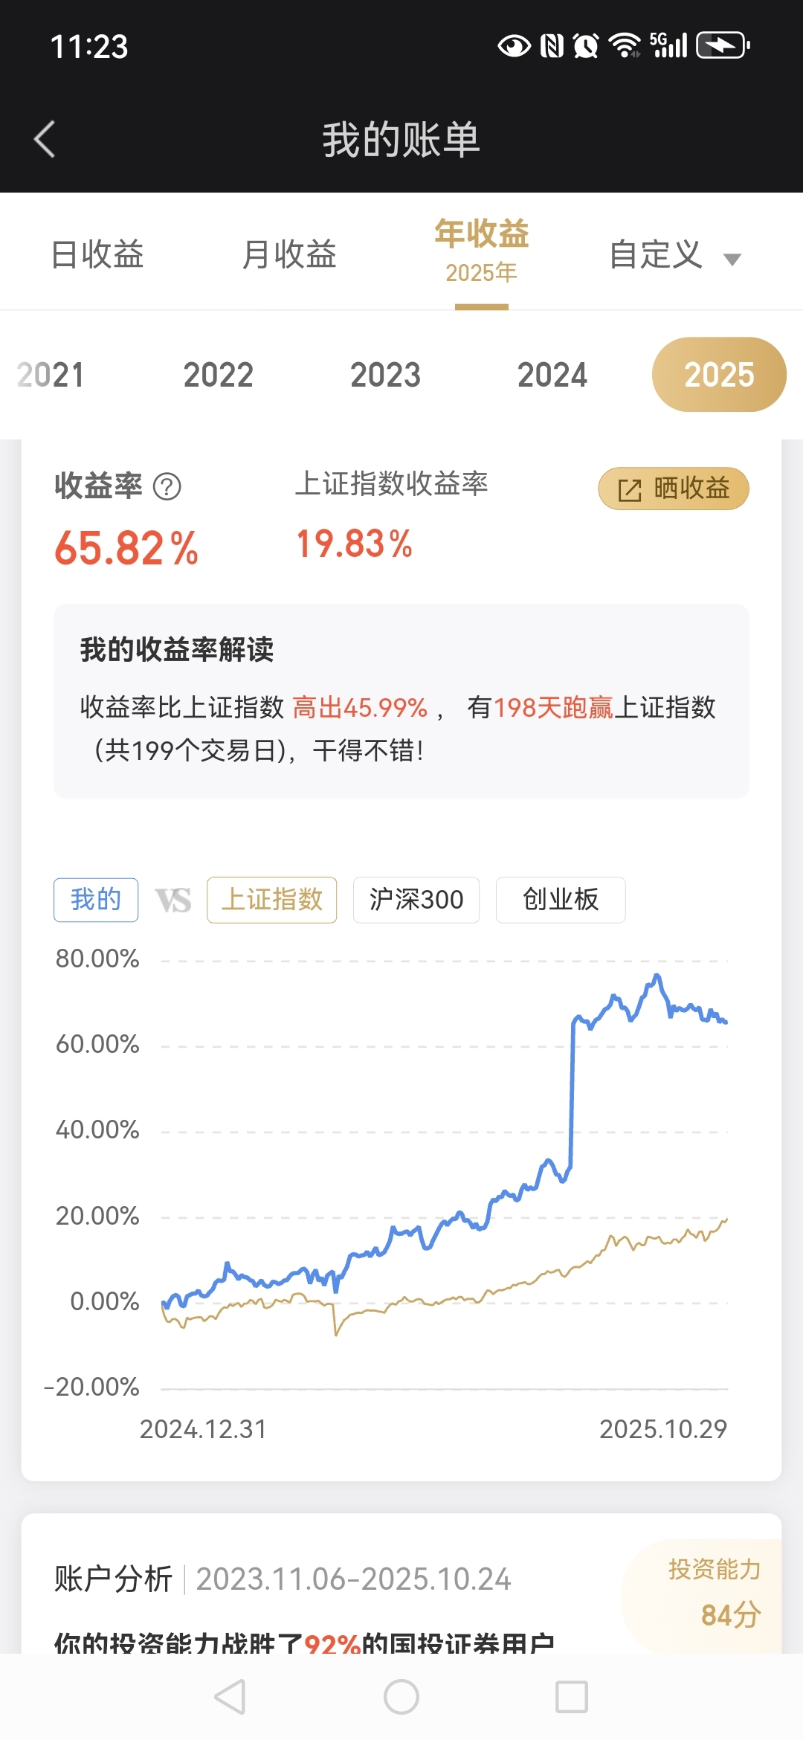Tap the 晒收益 share button
This screenshot has width=803, height=1740.
click(x=674, y=489)
